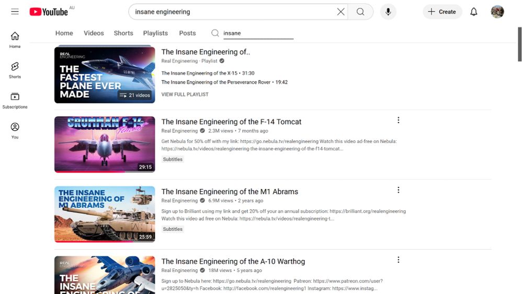Clear the search box with X
523x294 pixels.
pos(340,11)
